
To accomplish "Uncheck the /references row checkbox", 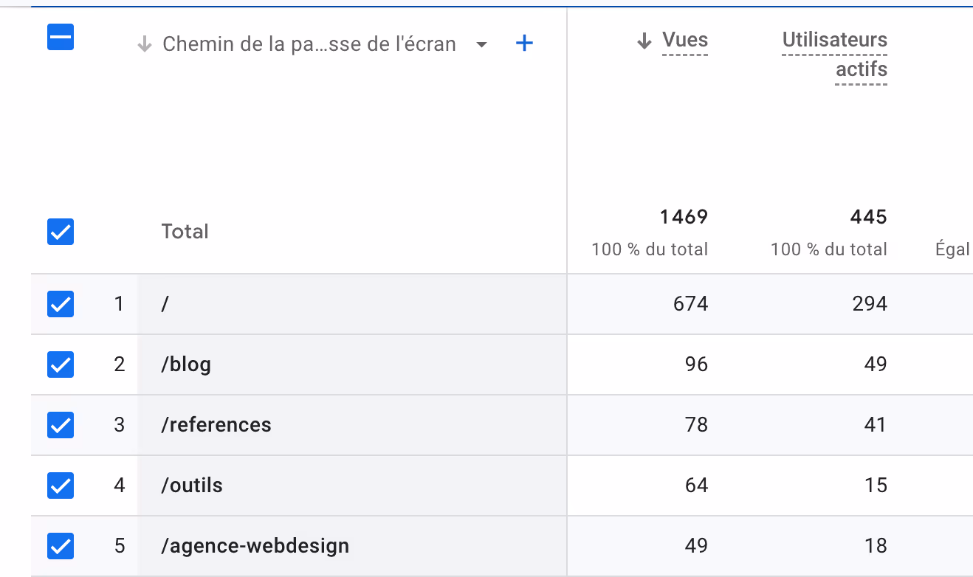I will (x=61, y=425).
